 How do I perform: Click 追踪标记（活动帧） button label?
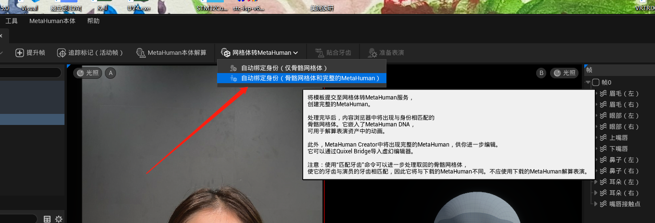[96, 53]
